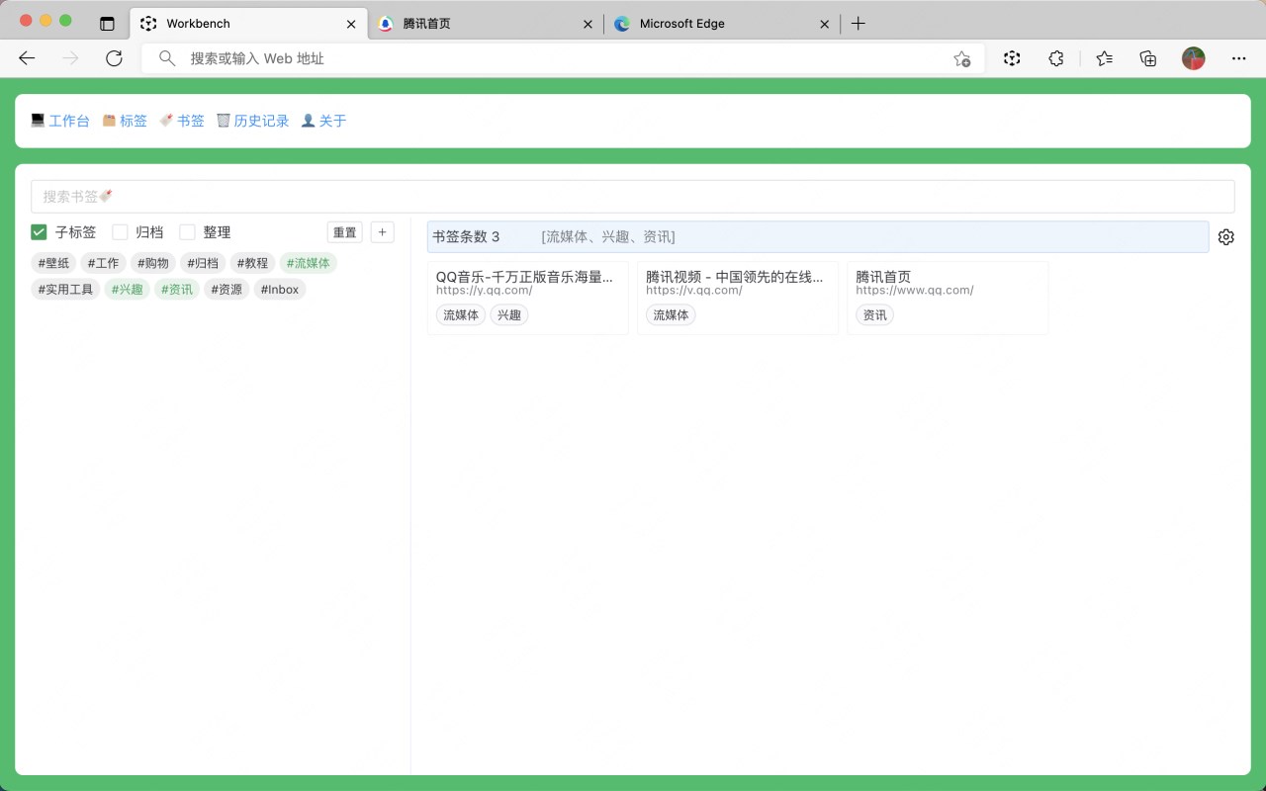1266x791 pixels.
Task: Open the QQ音乐 bookmark title
Action: click(x=525, y=277)
